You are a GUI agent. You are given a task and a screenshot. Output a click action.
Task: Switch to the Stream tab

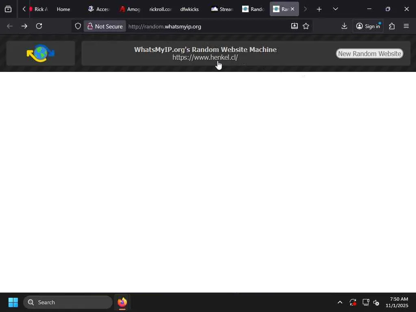(x=222, y=9)
